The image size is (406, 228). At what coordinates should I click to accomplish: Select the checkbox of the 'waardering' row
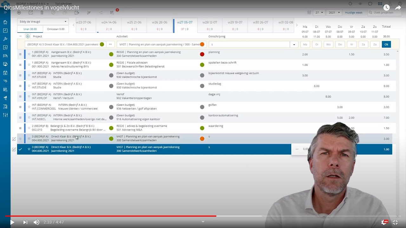click(x=20, y=128)
